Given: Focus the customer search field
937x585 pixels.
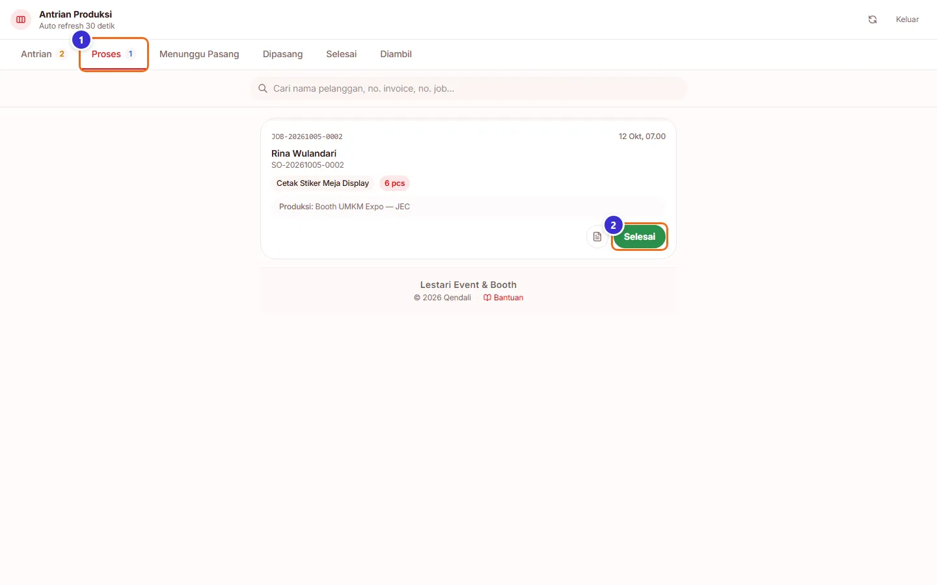Looking at the screenshot, I should click(x=468, y=88).
